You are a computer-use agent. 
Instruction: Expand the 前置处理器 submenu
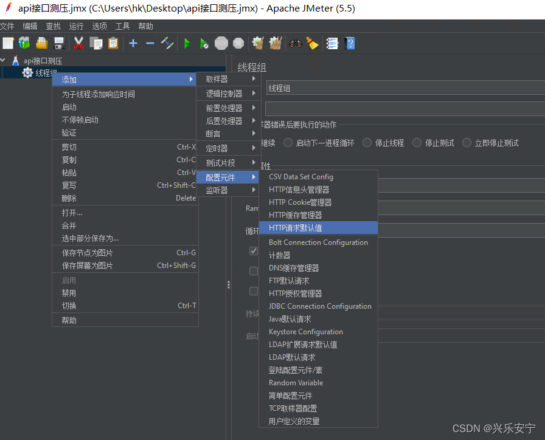pyautogui.click(x=229, y=108)
